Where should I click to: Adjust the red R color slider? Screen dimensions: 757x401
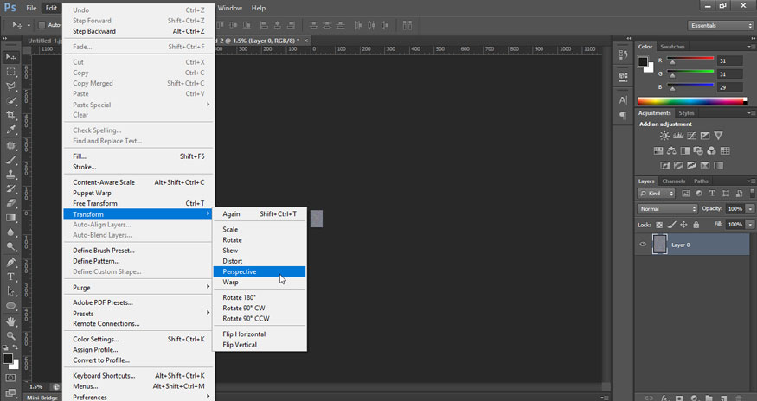tap(690, 60)
